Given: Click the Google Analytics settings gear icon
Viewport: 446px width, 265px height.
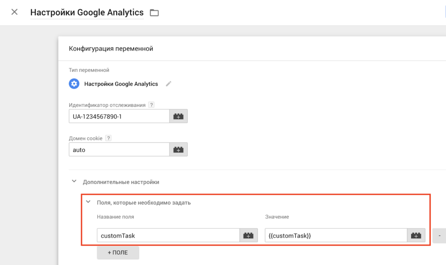Looking at the screenshot, I should point(74,84).
